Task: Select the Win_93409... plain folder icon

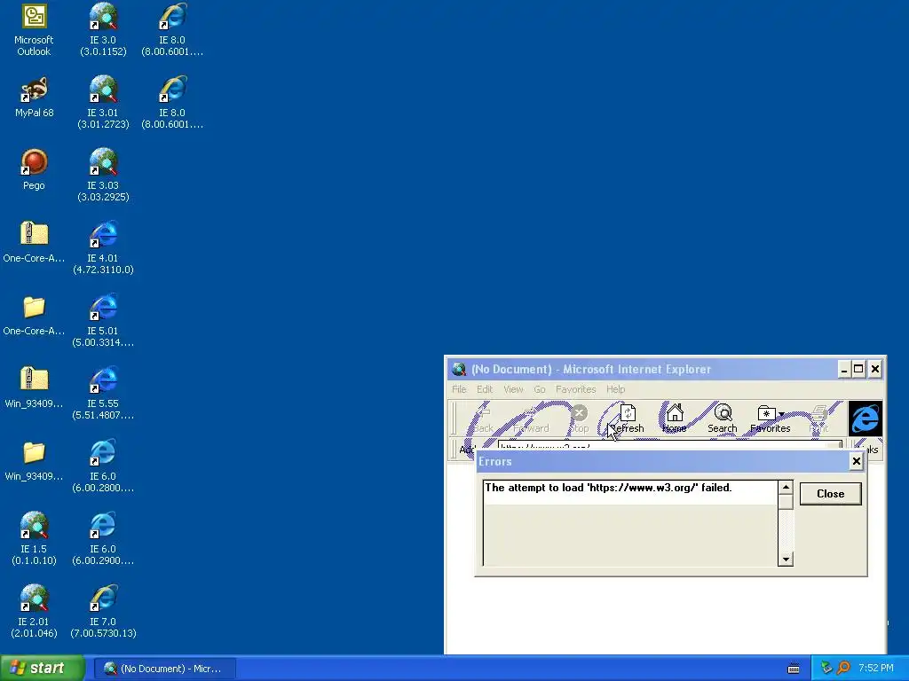Action: 34,461
